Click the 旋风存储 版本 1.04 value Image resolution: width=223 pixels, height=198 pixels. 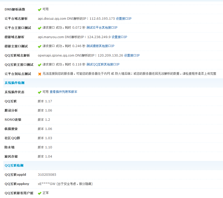click(x=45, y=156)
